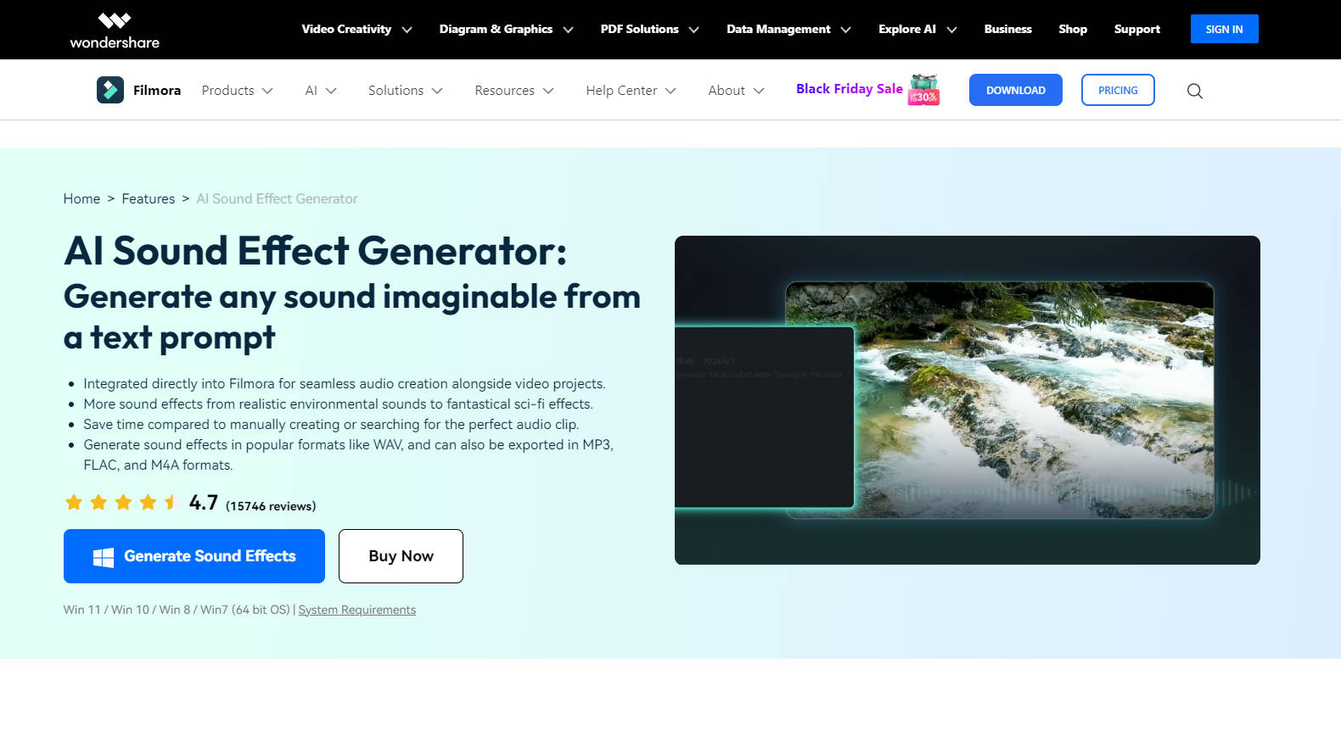Click the 4.7 rating score

(x=204, y=503)
